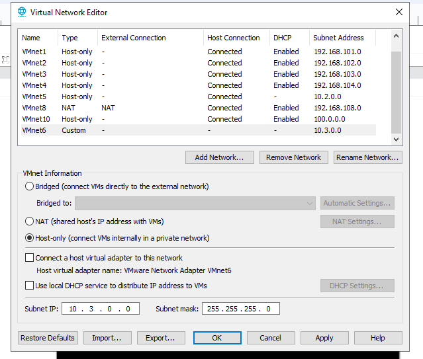Click the Virtual Network Editor globe icon
The height and width of the screenshot is (359, 423).
pos(22,12)
